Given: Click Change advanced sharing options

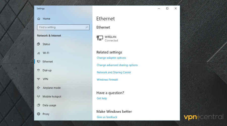Looking at the screenshot, I should click(117, 65).
